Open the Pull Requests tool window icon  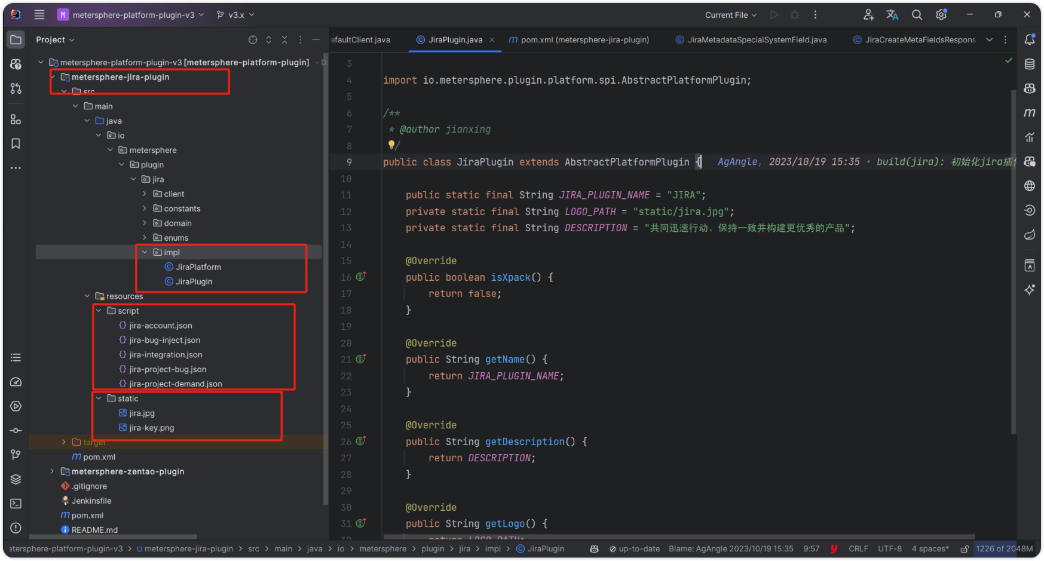(x=16, y=88)
